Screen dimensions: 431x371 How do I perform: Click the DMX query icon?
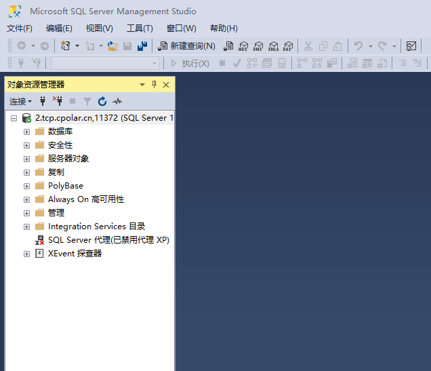coord(258,46)
